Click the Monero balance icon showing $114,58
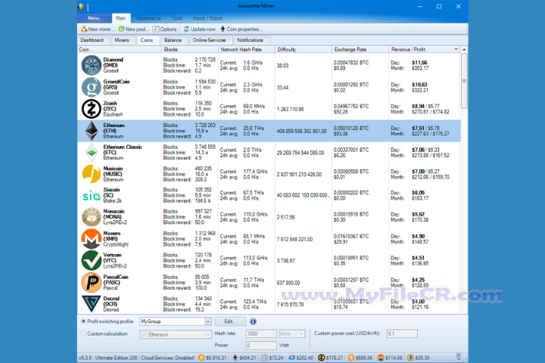The image size is (545, 363). tap(381, 358)
